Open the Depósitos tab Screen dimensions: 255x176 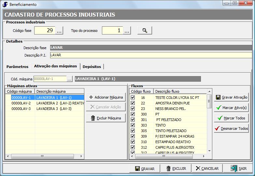coord(92,67)
